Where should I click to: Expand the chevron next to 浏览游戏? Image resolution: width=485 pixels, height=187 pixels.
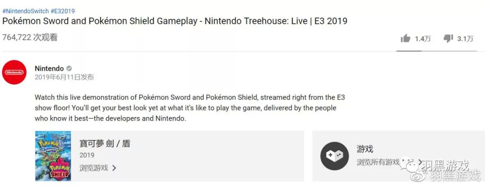coord(114,168)
